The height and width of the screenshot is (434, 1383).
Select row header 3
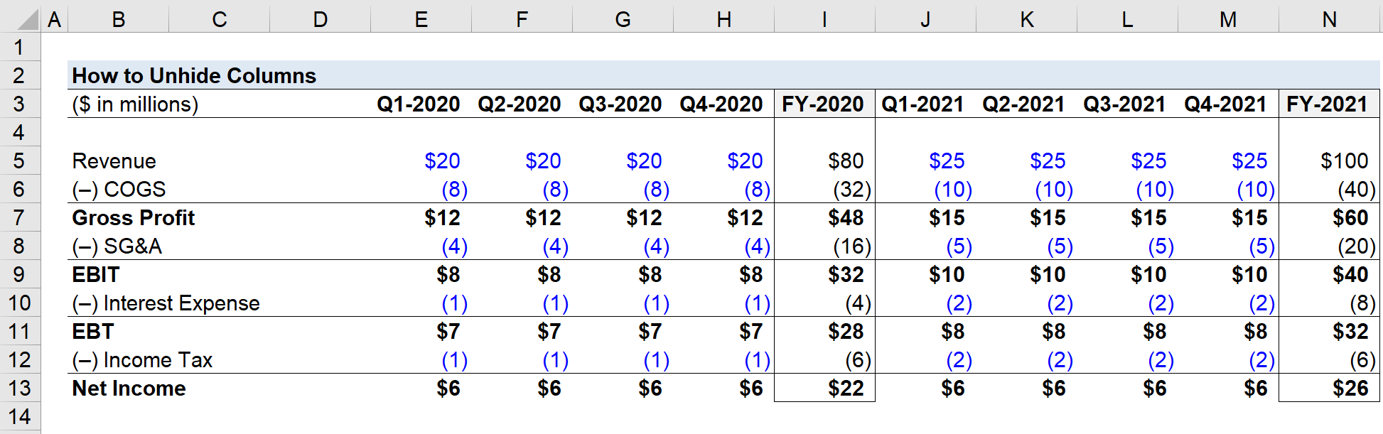click(19, 104)
